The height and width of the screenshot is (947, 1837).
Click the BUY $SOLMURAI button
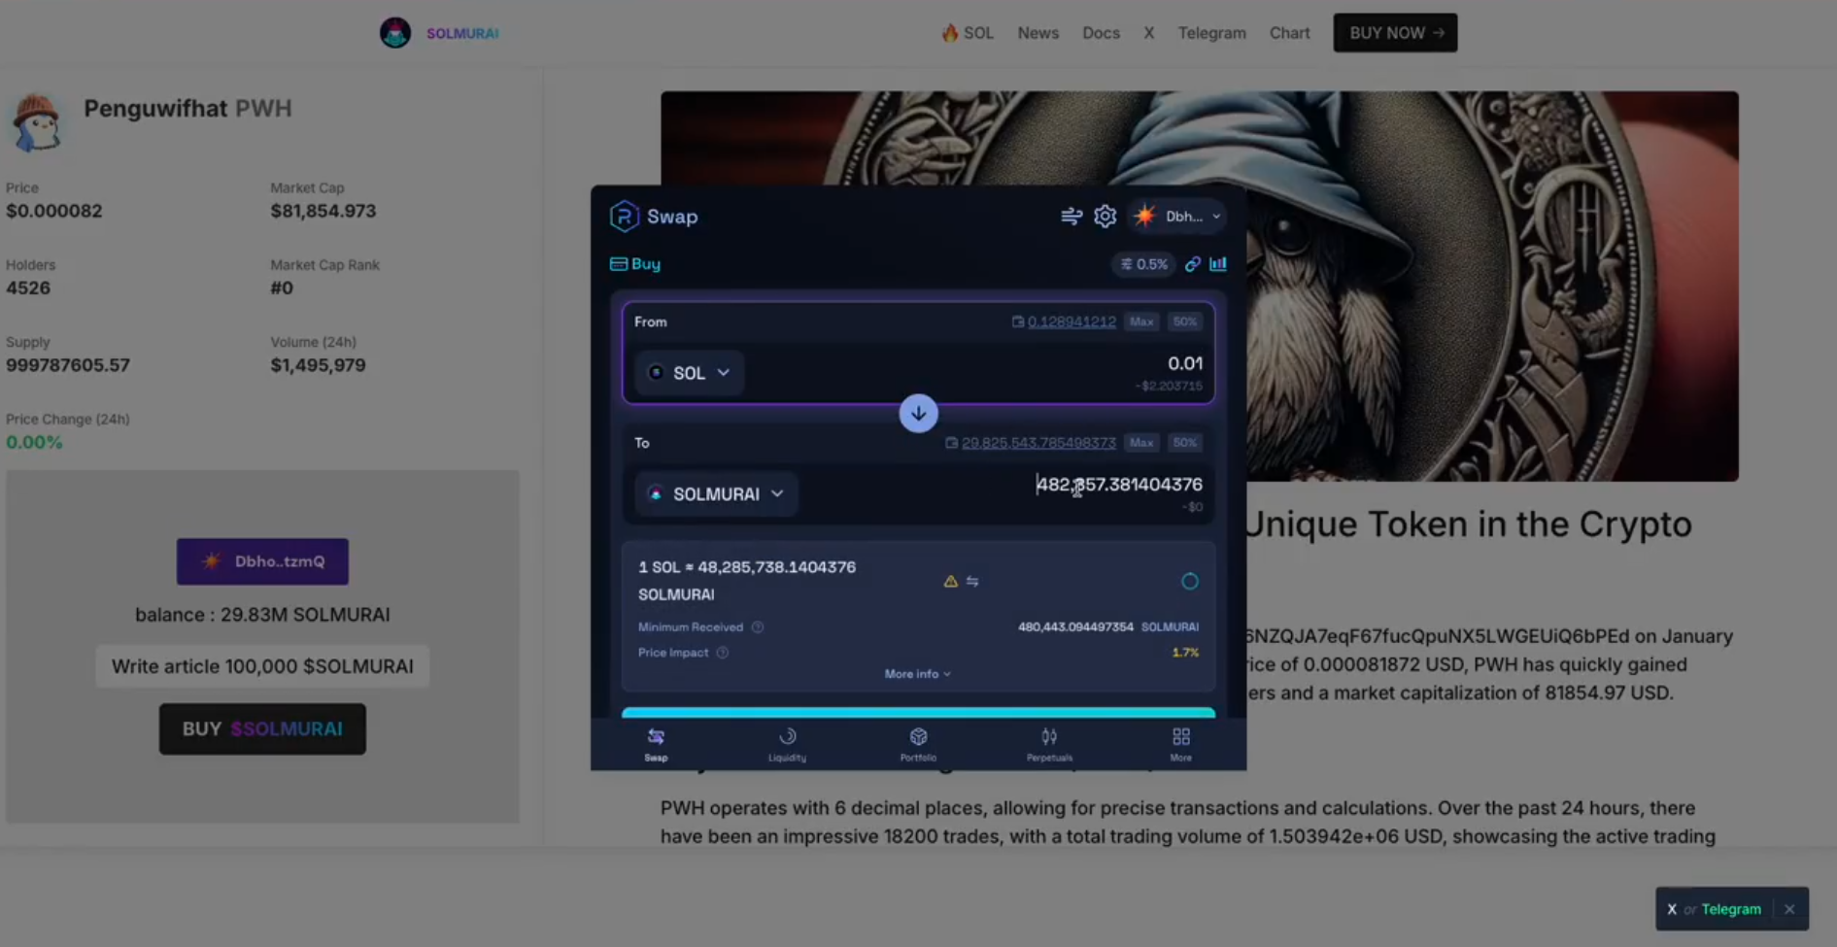262,729
